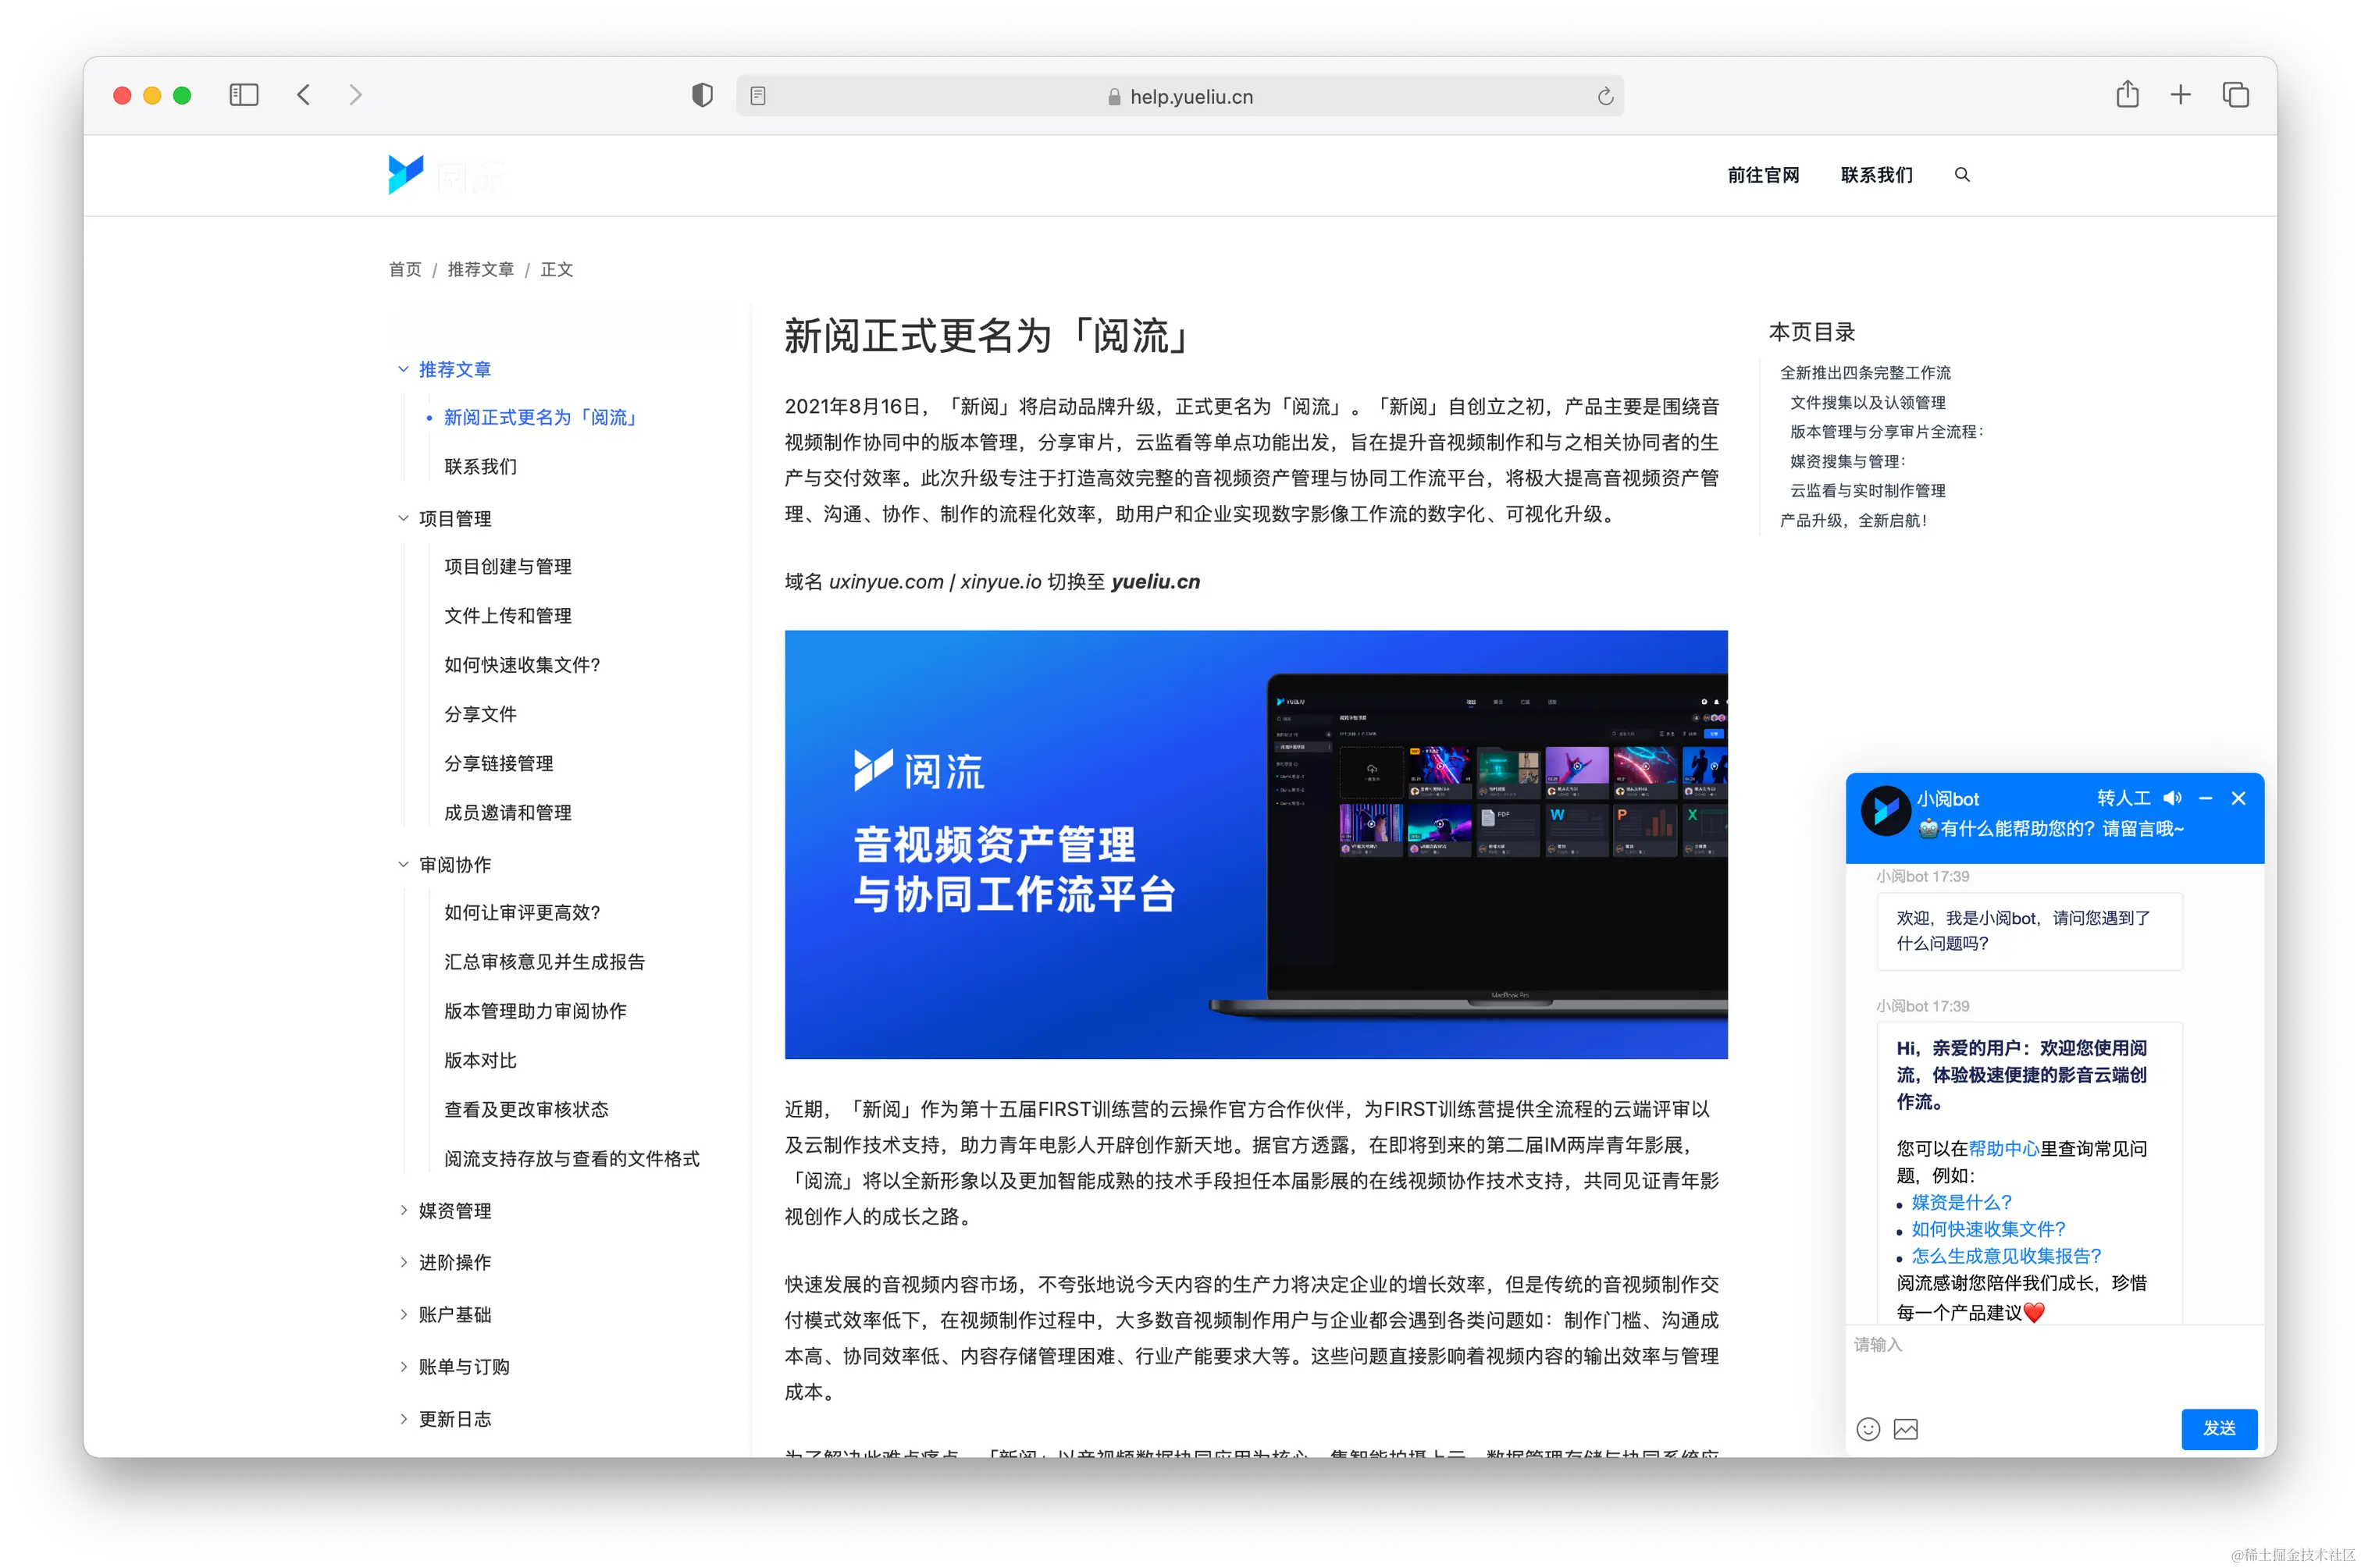
Task: Open 版本对比 article in sidebar
Action: point(480,1060)
